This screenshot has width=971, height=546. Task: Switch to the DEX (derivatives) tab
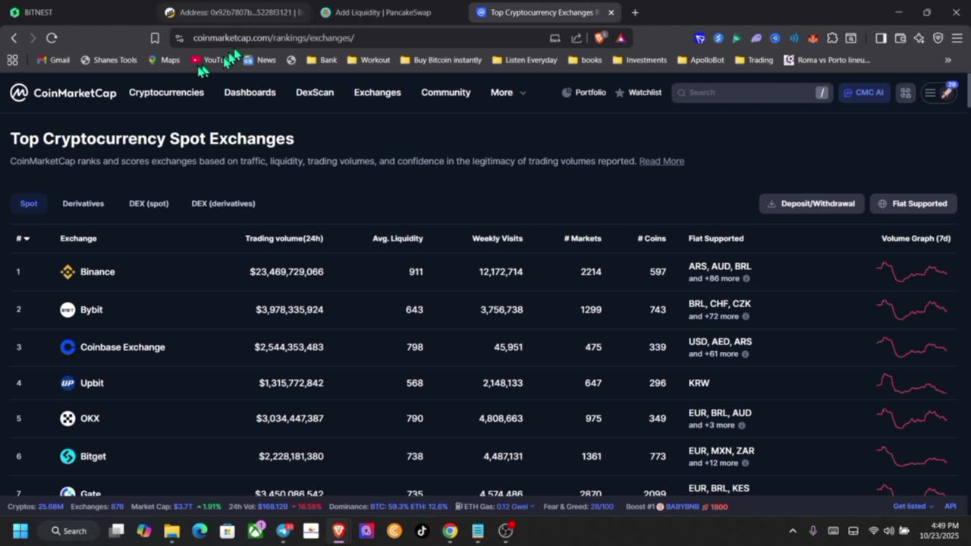223,203
